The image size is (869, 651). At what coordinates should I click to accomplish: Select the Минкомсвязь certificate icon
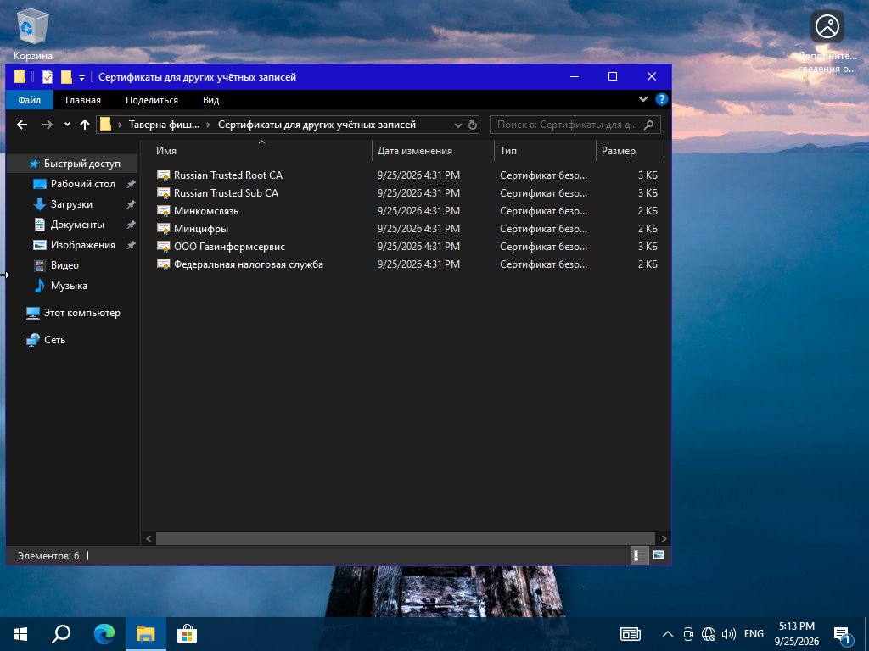(163, 211)
